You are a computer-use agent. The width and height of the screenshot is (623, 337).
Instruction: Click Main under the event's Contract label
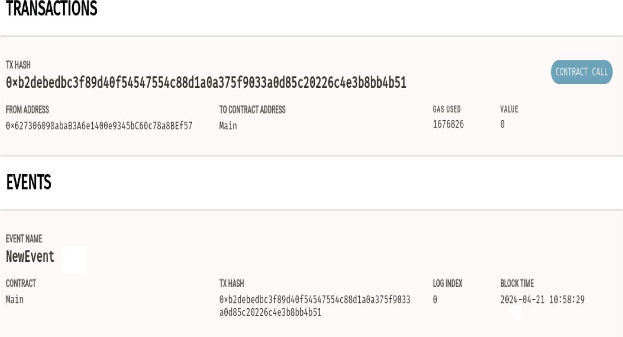(14, 300)
